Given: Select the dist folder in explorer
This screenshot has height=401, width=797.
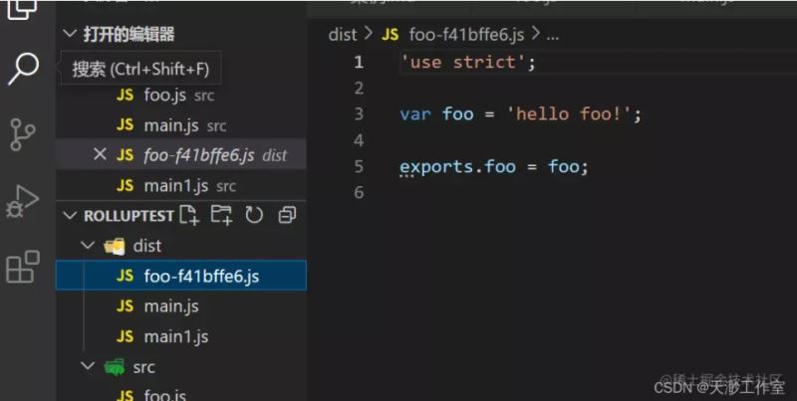Looking at the screenshot, I should 181,246.
